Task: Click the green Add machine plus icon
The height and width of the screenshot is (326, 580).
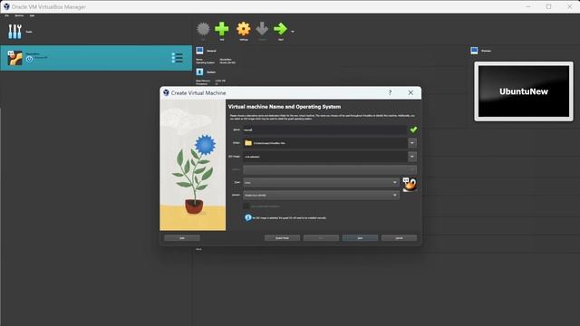Action: [x=222, y=29]
